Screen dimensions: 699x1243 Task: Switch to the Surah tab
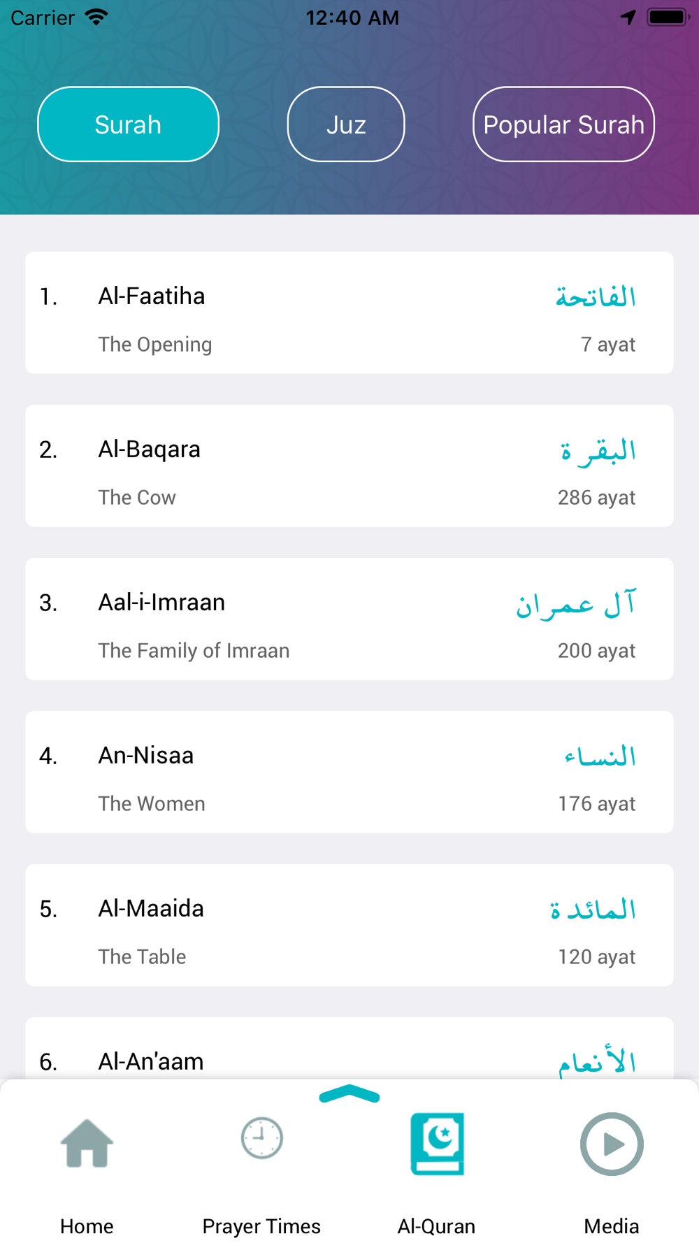[128, 124]
